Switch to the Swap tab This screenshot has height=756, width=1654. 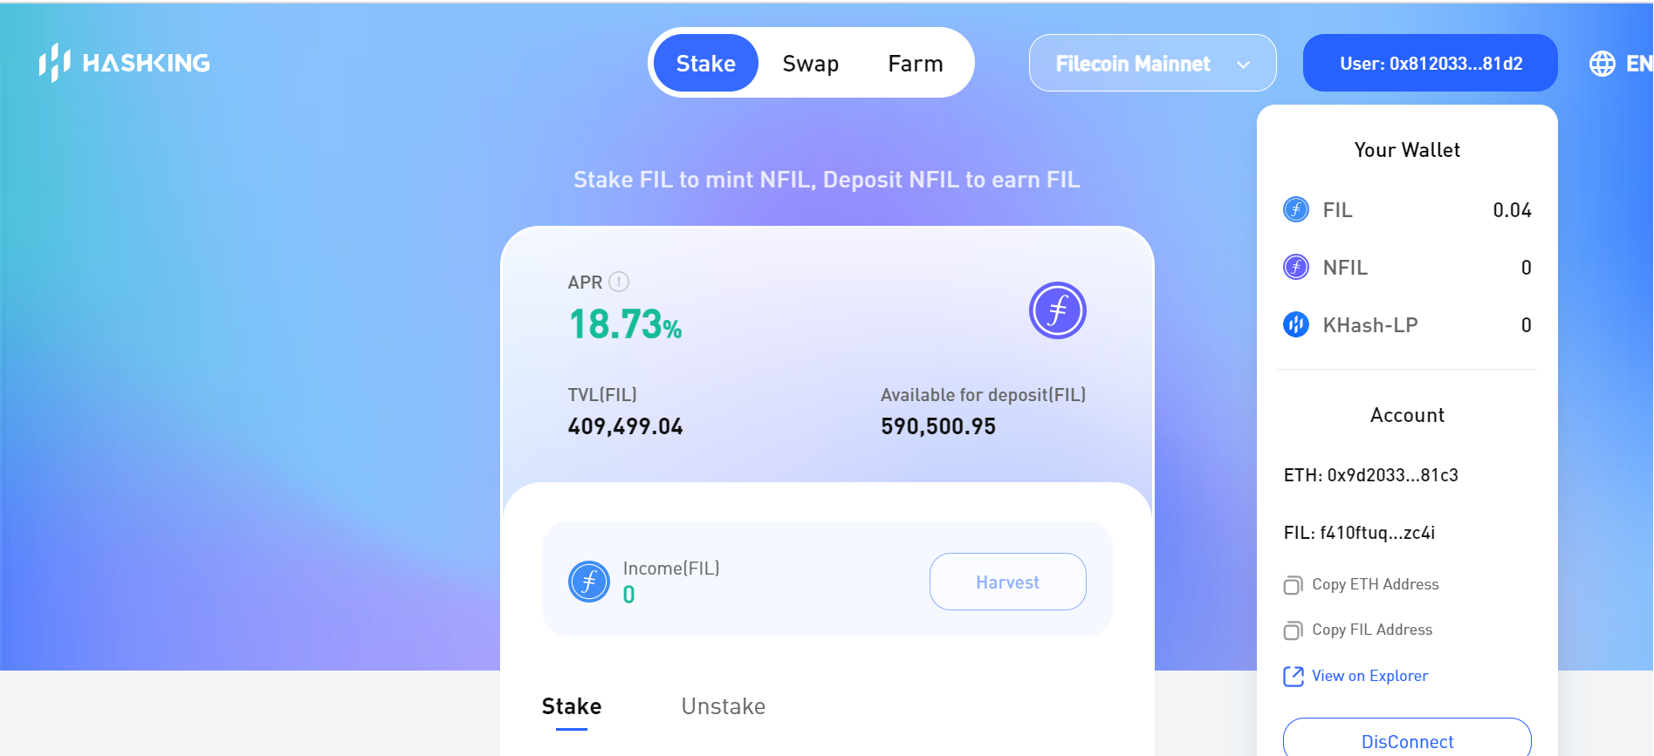click(810, 64)
